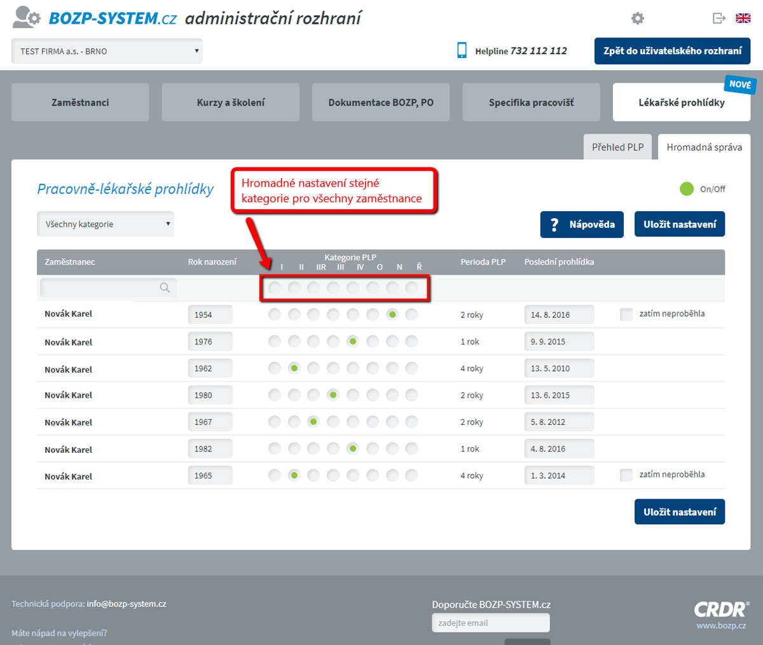Toggle the green On/Off indicator
Screen dimensions: 763x645
tap(687, 189)
